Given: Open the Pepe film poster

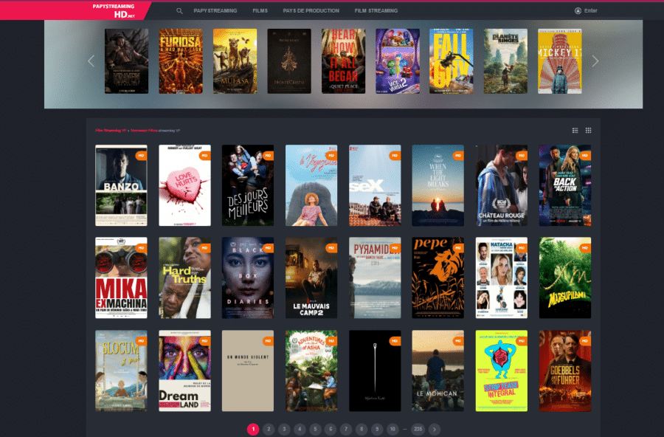Looking at the screenshot, I should point(438,278).
